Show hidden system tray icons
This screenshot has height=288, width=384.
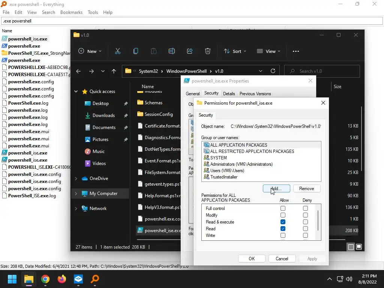point(330,279)
